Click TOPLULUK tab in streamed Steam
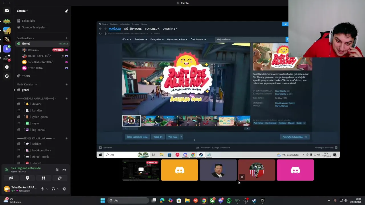The image size is (365, 205). [x=152, y=29]
